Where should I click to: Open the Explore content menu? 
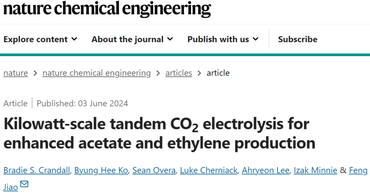[40, 39]
